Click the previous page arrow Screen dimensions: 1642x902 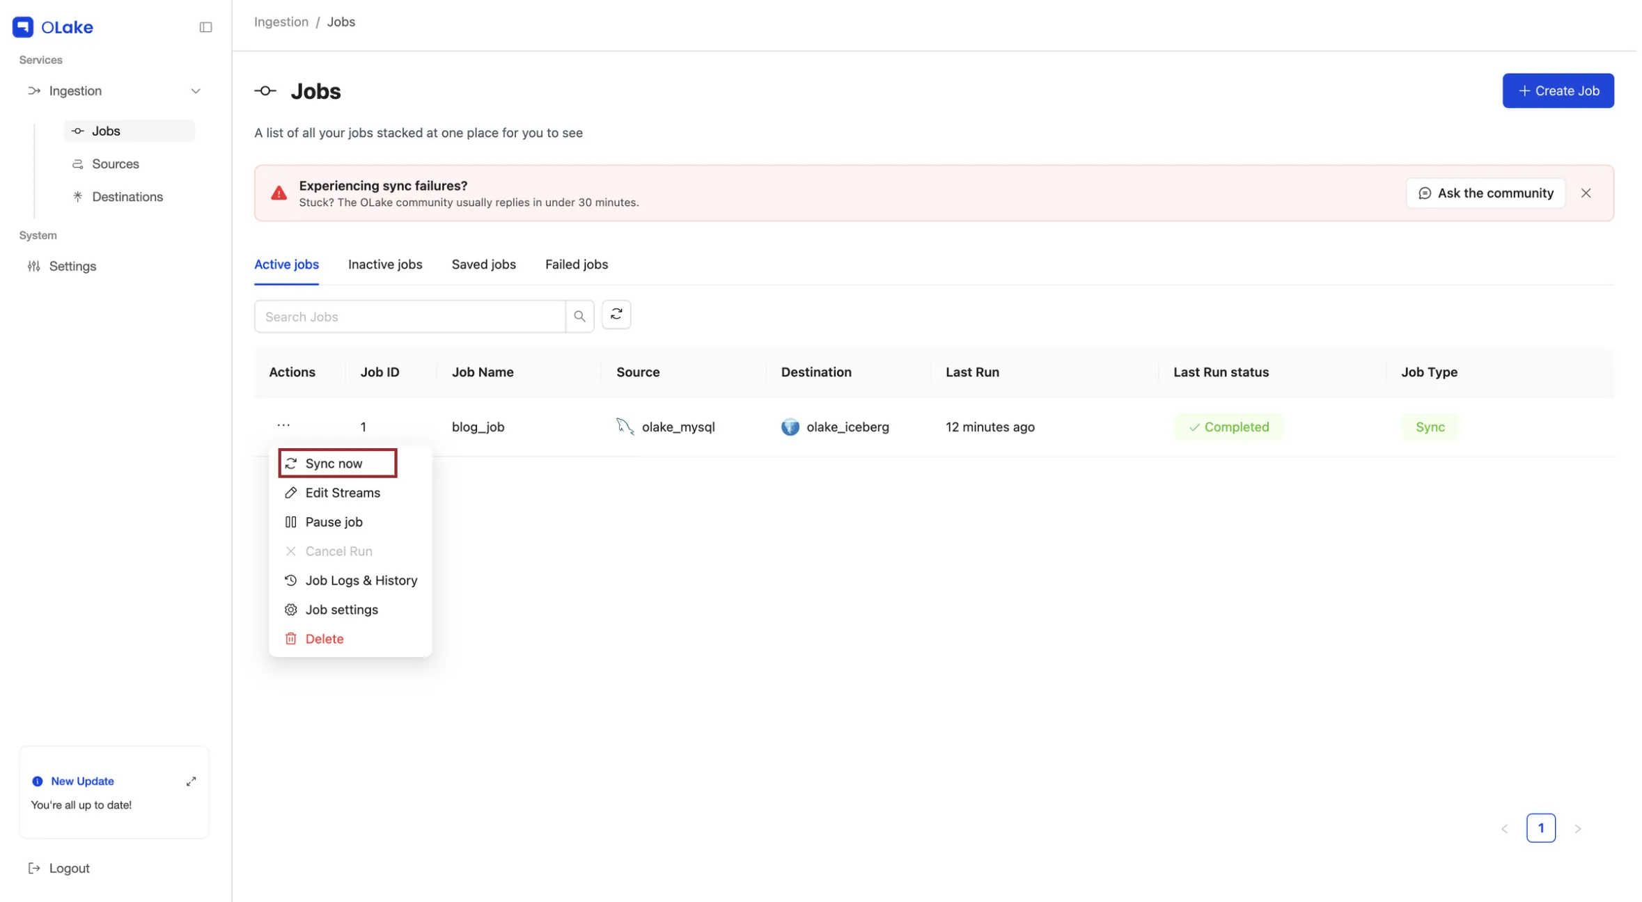[x=1504, y=828]
